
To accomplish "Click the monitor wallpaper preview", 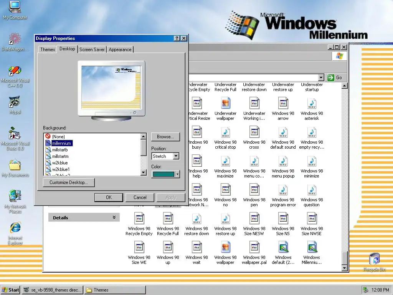I will 111,87.
